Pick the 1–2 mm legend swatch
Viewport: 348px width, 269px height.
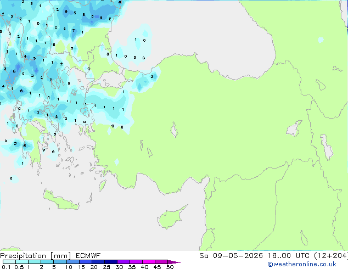(35, 262)
